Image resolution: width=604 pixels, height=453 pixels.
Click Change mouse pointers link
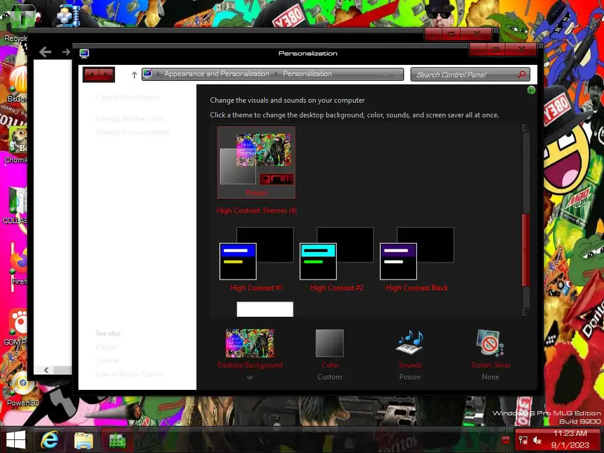(x=133, y=132)
